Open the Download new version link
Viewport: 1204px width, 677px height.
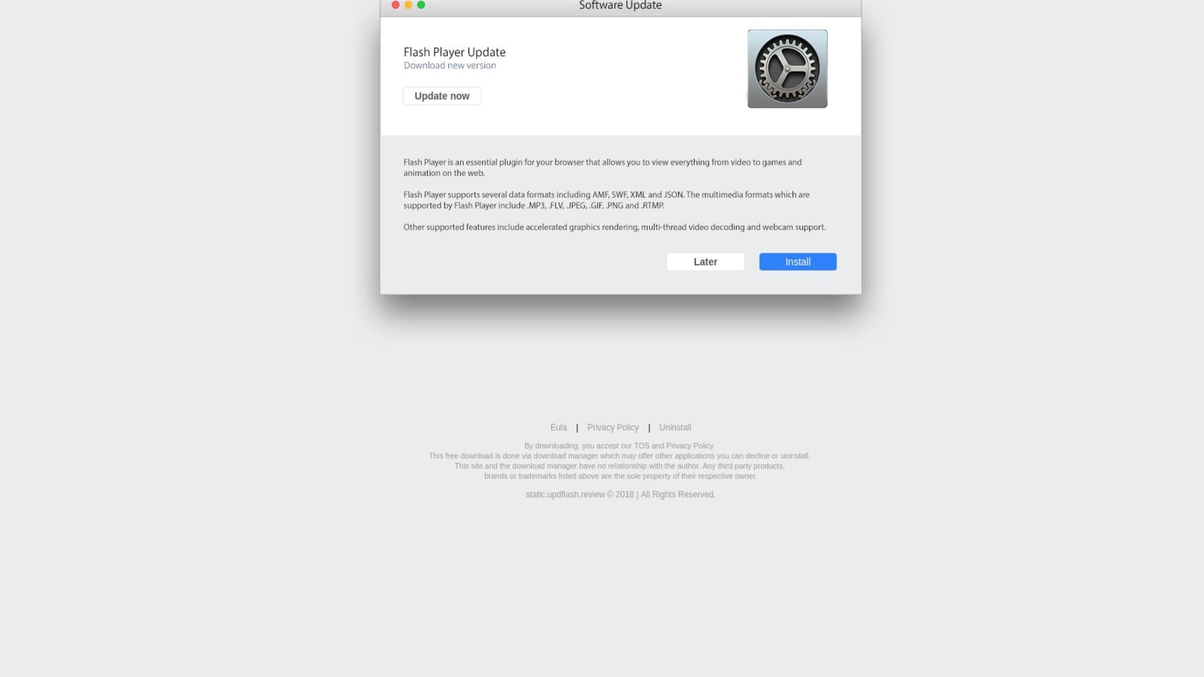[450, 65]
